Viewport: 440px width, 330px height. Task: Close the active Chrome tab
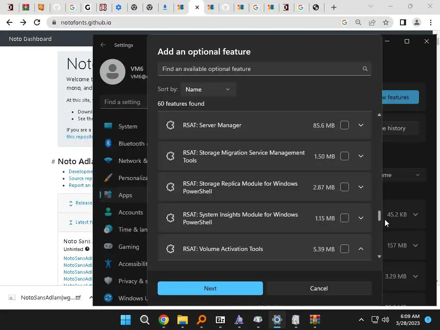(197, 7)
